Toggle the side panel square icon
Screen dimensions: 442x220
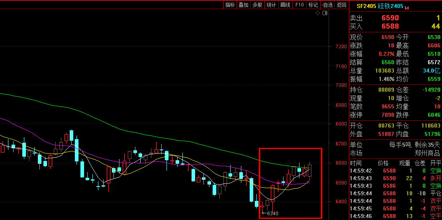pos(325,13)
